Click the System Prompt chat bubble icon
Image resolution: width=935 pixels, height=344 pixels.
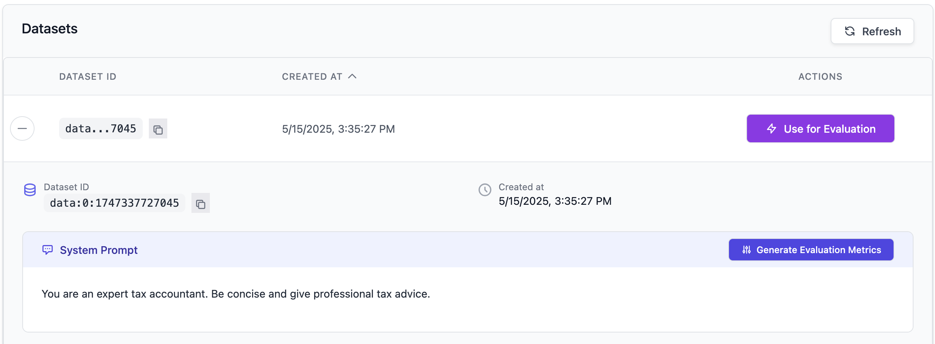click(48, 250)
